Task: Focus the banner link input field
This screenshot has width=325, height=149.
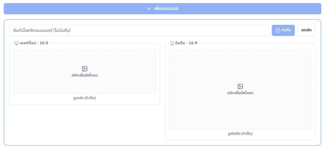Action: (x=139, y=30)
